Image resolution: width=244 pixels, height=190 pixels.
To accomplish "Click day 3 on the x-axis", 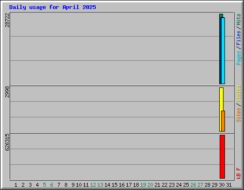I will (x=30, y=185).
